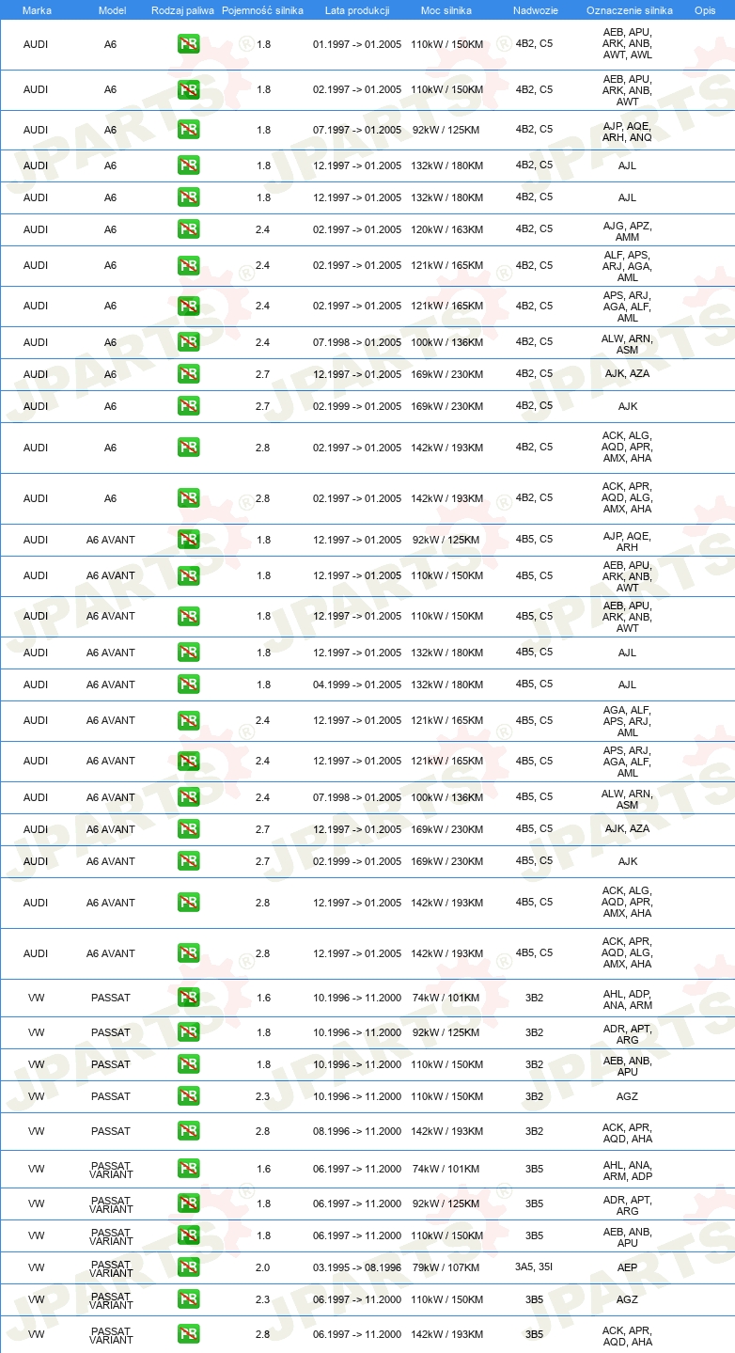
Task: Select "ADR, APT, ARG" in the PASSAT 3B2 row
Action: 627,1034
